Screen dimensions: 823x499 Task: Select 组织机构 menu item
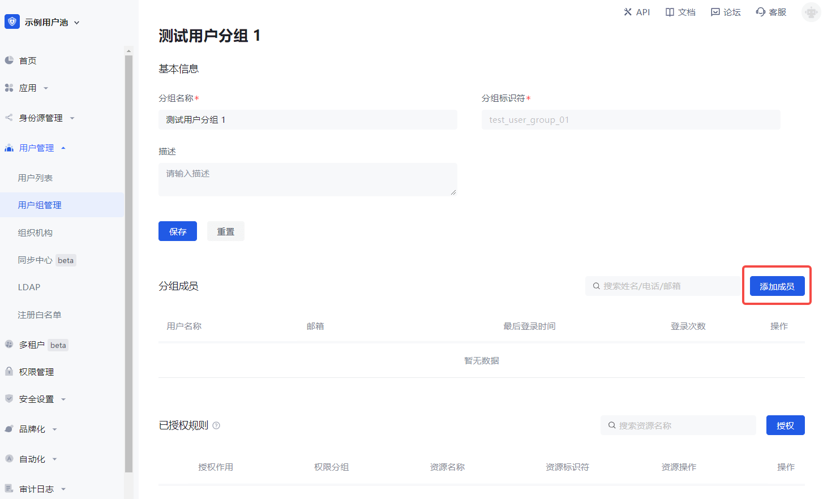(x=35, y=233)
